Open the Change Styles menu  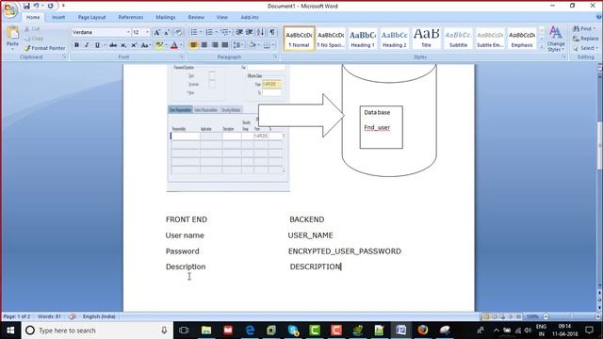coord(556,39)
